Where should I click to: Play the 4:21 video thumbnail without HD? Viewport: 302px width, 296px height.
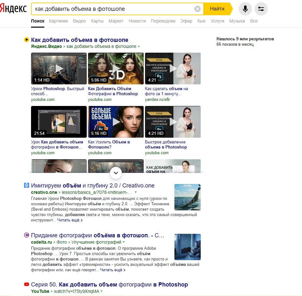pyautogui.click(x=173, y=69)
